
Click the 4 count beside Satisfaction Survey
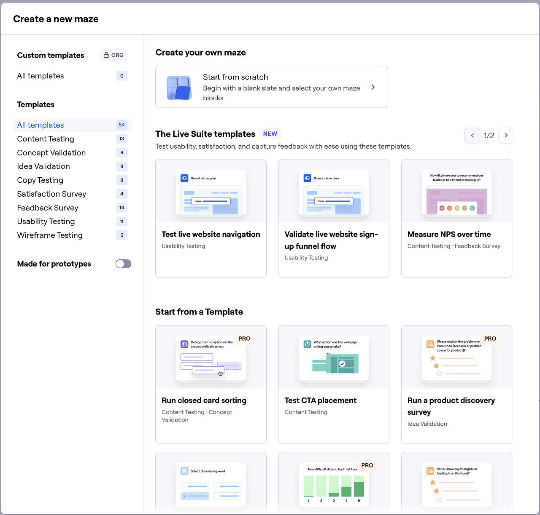coord(122,194)
